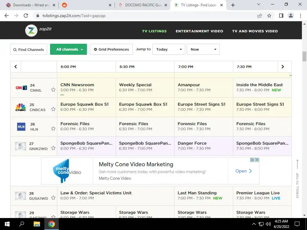Click the CNBC channel logo

coord(21,107)
